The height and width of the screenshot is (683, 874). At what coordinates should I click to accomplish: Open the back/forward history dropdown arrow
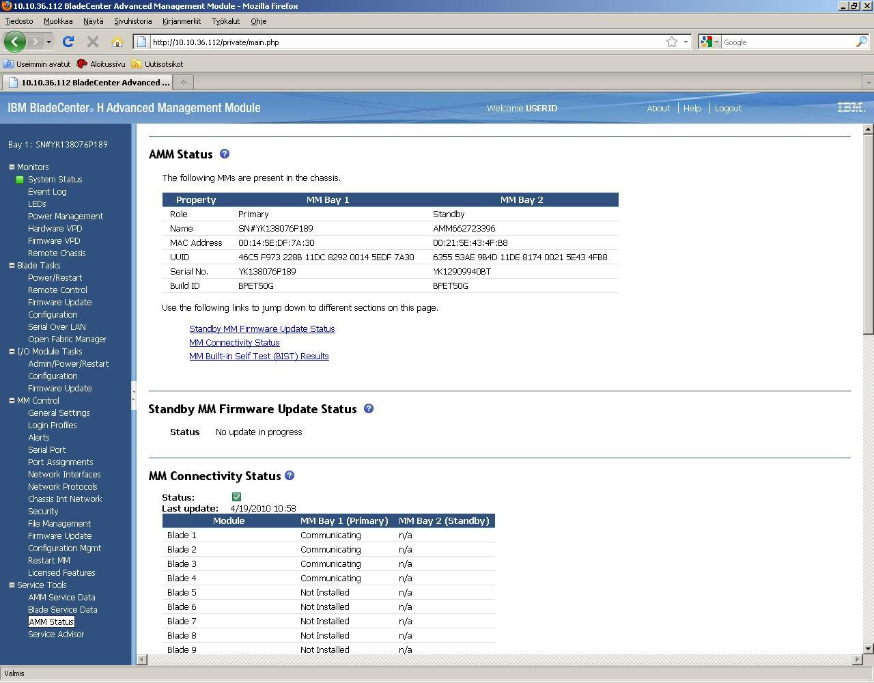(x=48, y=42)
